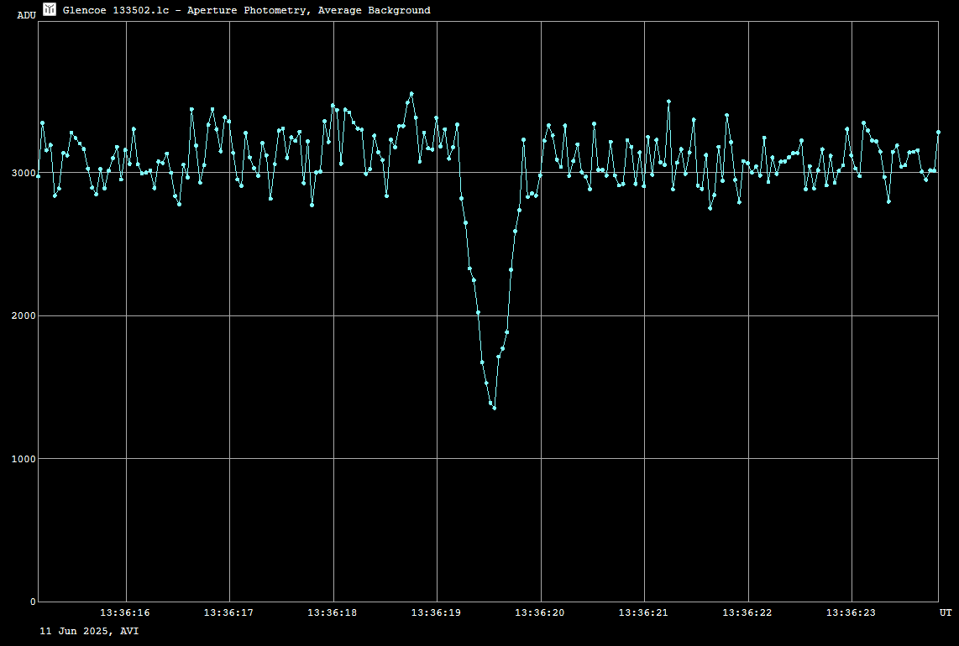Click the UT time axis label

coord(946,613)
